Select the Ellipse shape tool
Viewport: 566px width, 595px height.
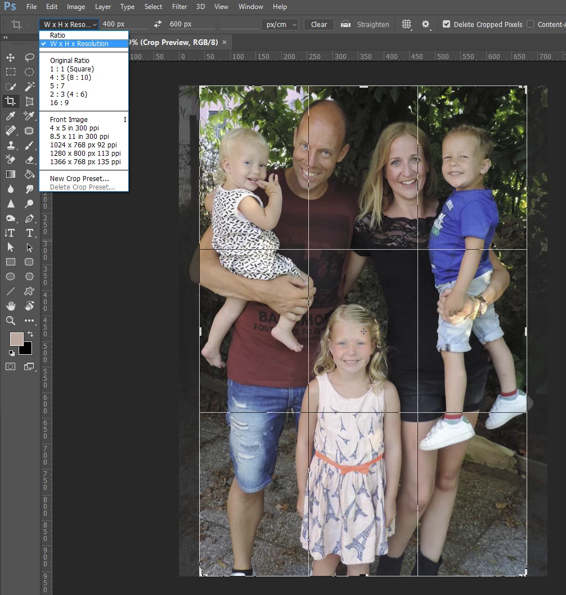(11, 277)
